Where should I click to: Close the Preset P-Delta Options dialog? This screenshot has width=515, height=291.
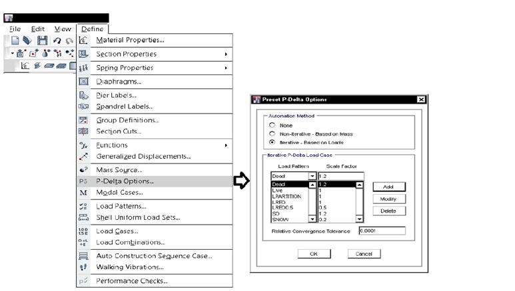click(x=421, y=99)
